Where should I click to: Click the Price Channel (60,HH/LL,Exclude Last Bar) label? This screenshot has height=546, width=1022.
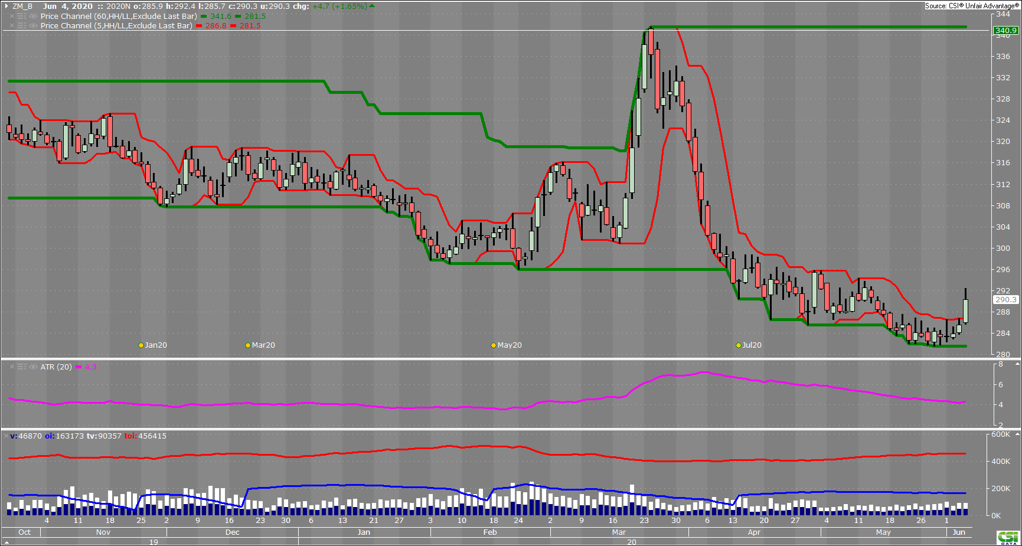[x=119, y=17]
